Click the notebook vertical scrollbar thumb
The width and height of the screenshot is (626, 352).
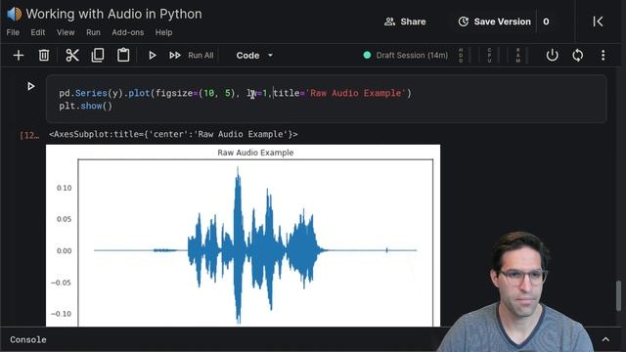[618, 295]
